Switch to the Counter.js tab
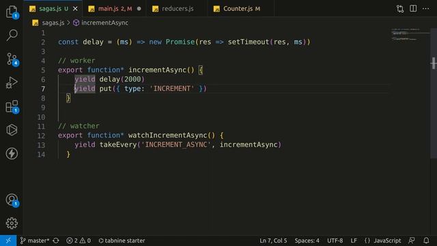 click(x=241, y=9)
